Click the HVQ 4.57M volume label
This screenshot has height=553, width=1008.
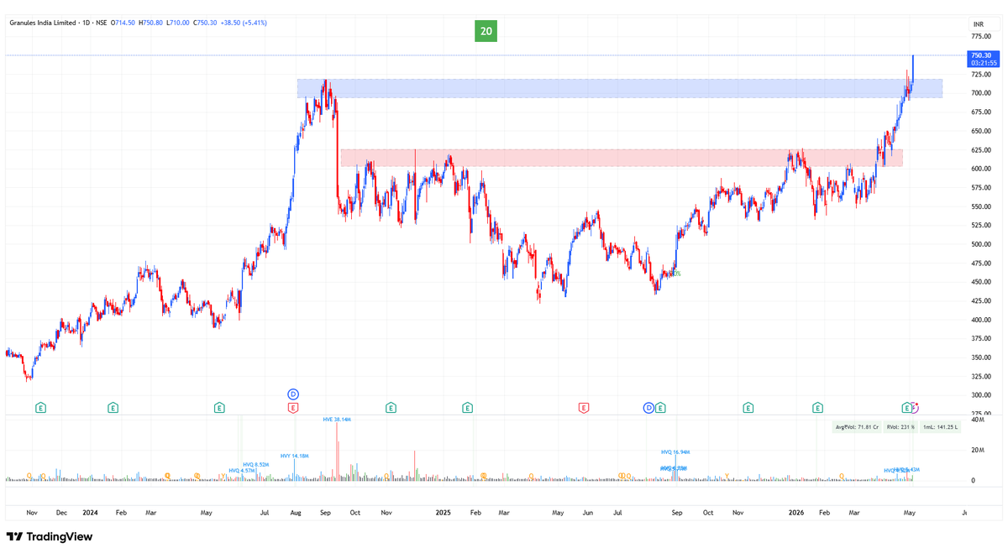tap(242, 471)
